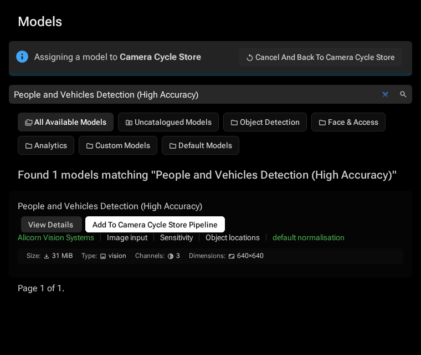
Task: Click the channels pie icon
Action: [171, 256]
